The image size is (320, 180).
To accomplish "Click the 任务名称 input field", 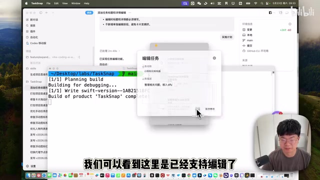I will 179,71.
